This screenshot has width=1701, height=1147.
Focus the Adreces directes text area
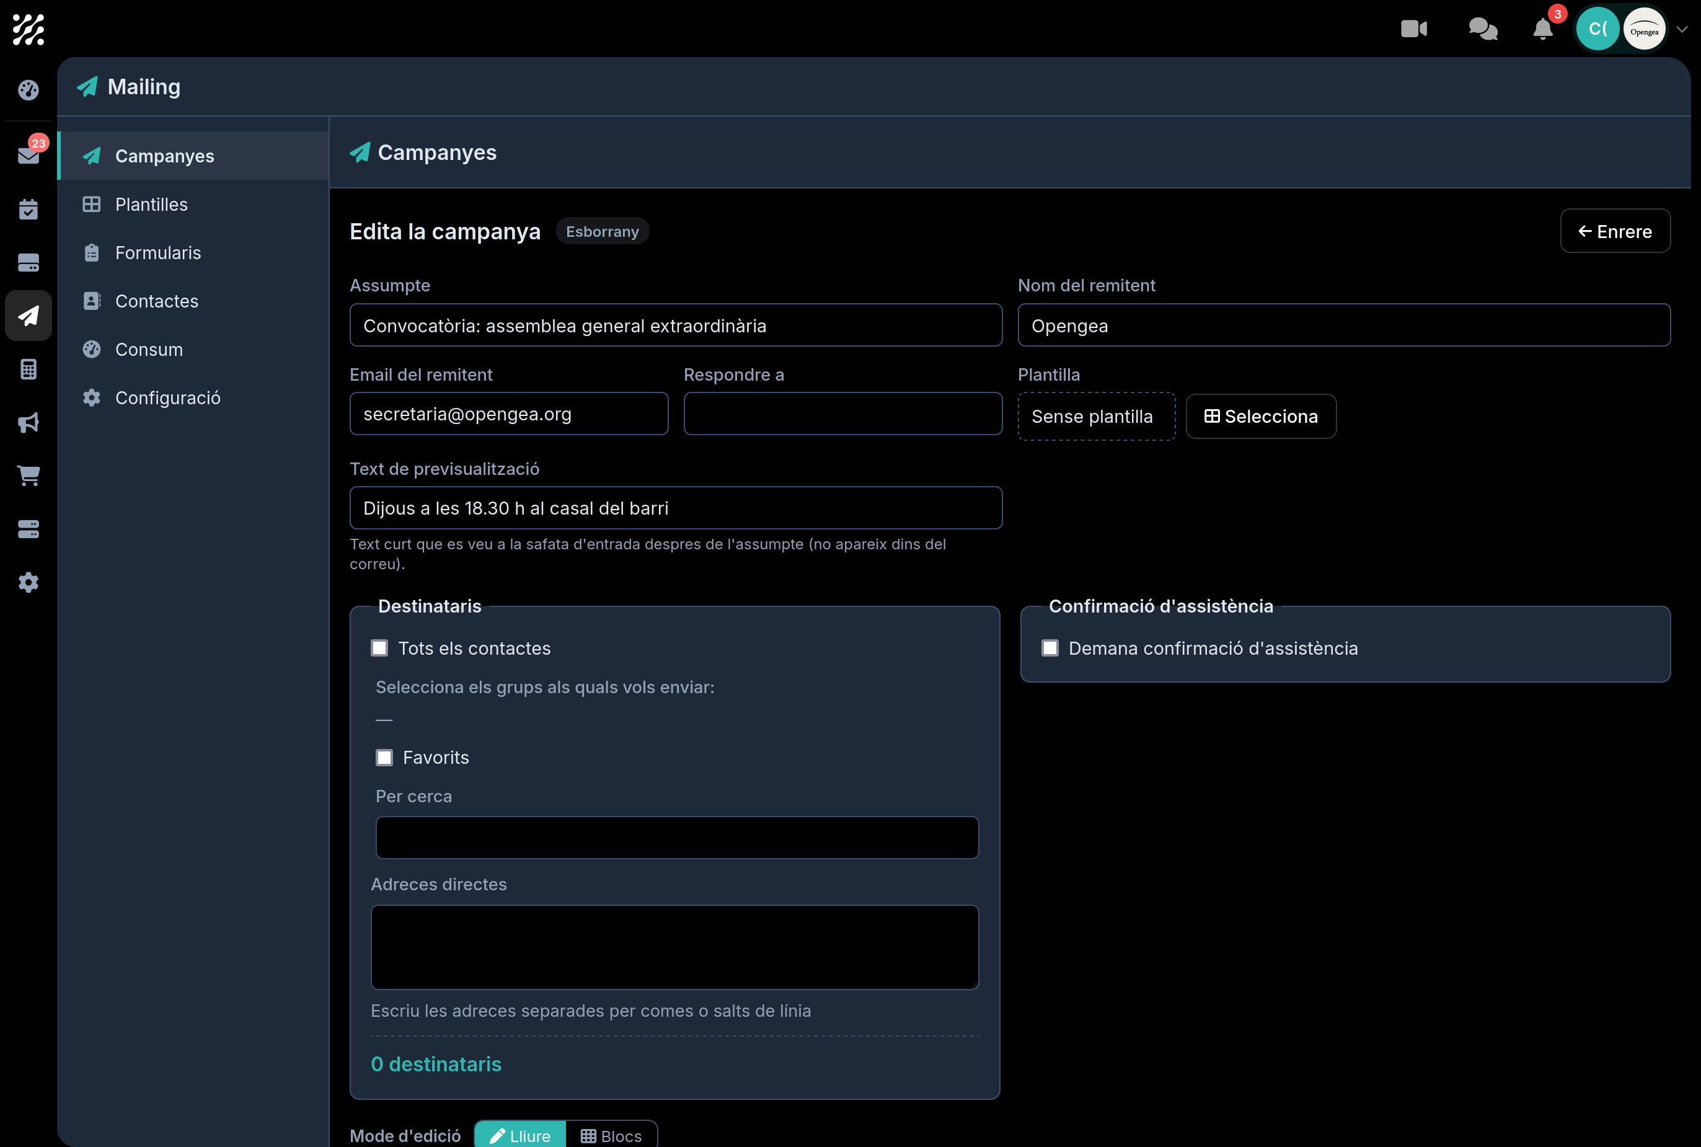(674, 947)
